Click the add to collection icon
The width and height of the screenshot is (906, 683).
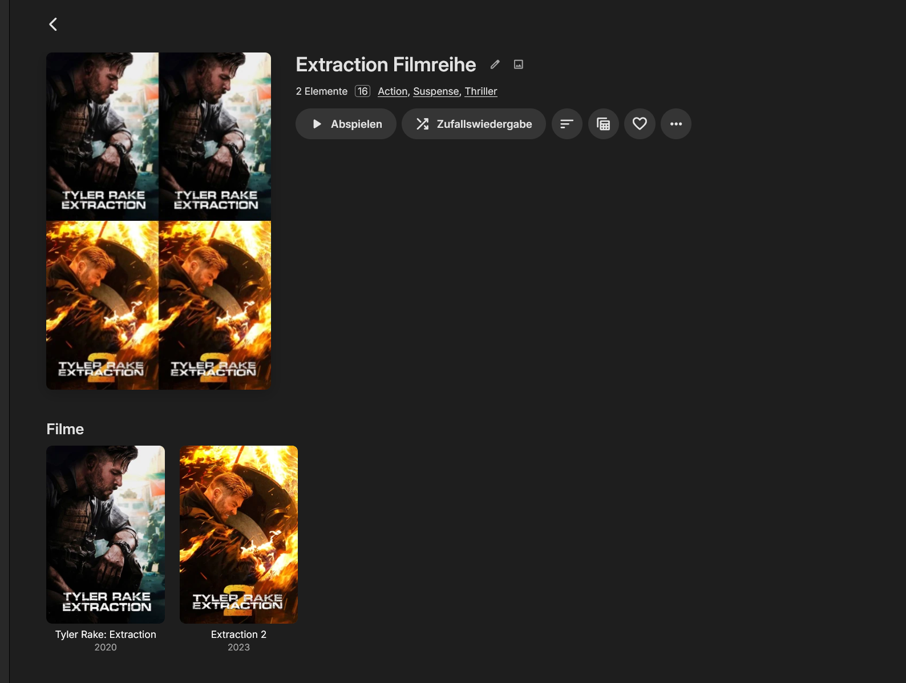[x=603, y=124]
